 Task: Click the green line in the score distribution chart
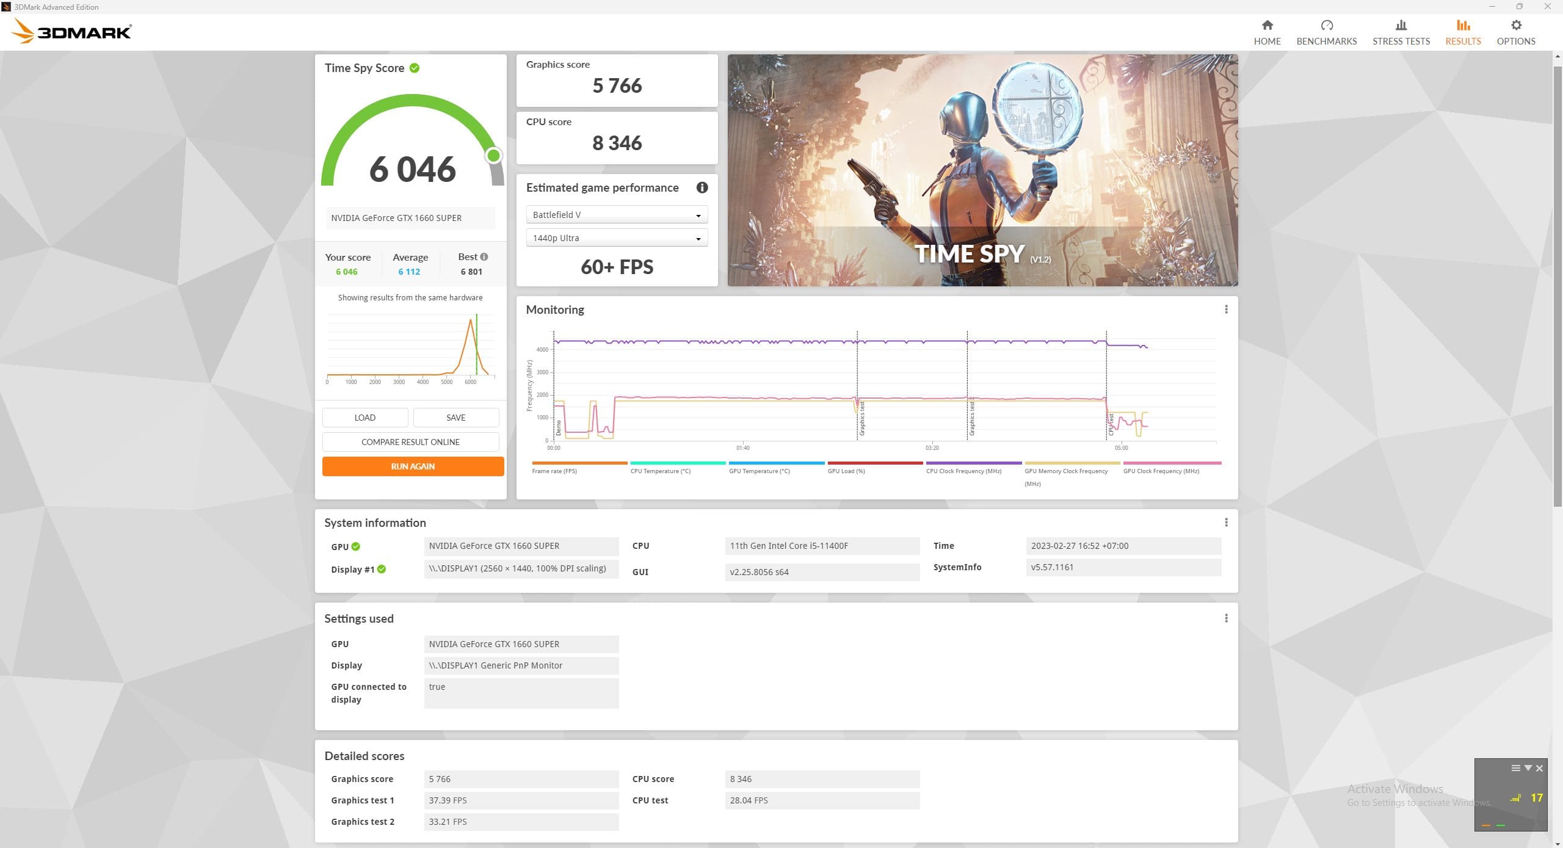476,345
